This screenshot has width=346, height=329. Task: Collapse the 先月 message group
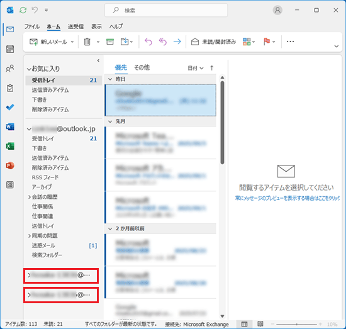(x=110, y=121)
